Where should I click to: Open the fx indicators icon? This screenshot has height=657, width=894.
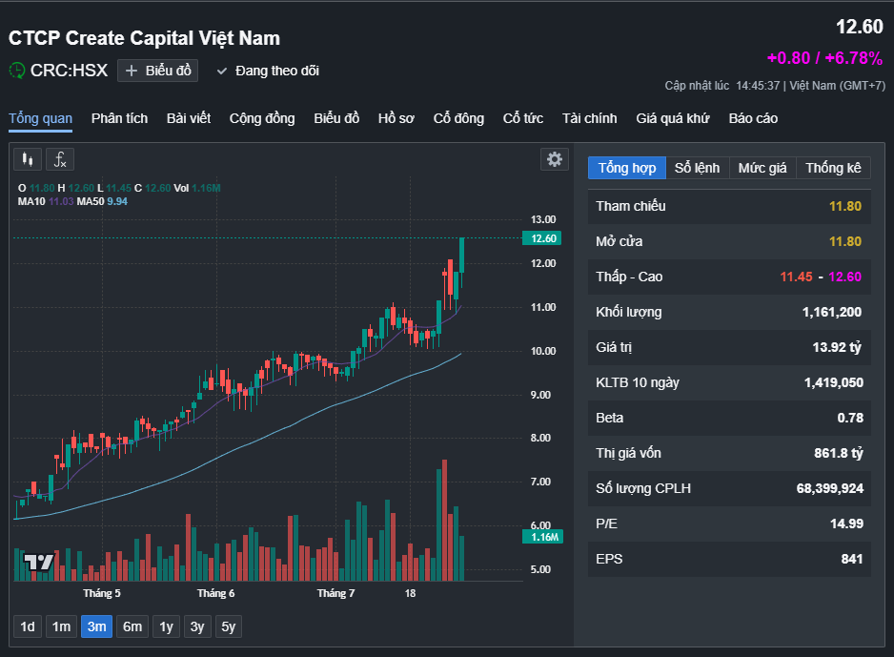pos(59,159)
